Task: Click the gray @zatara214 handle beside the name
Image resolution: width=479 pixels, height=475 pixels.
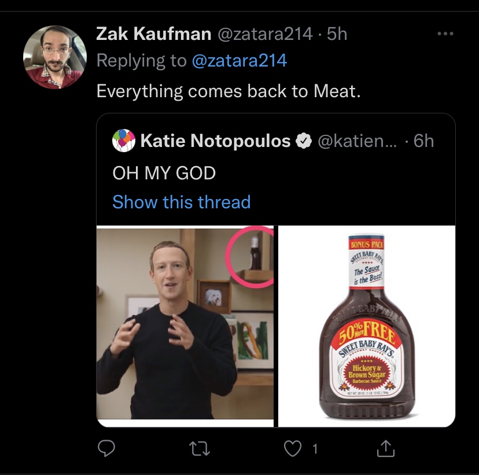Action: 266,34
